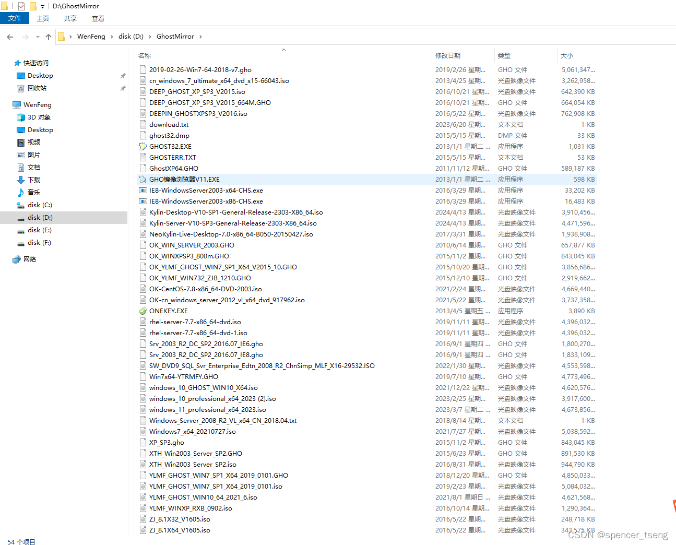Select file rhel-server-7.7-x86_64-dvd-1.iso

coord(198,333)
